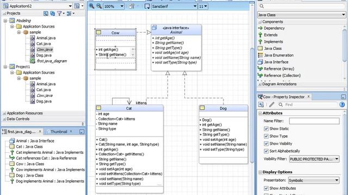Open the font size 11 dropdown

click(206, 6)
